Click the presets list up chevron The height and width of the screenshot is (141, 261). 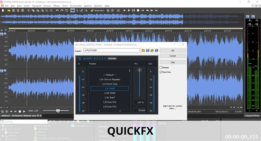[99, 111]
